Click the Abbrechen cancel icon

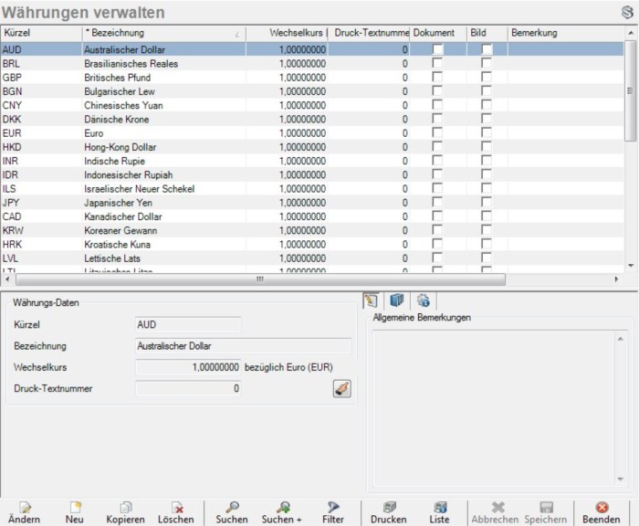498,507
